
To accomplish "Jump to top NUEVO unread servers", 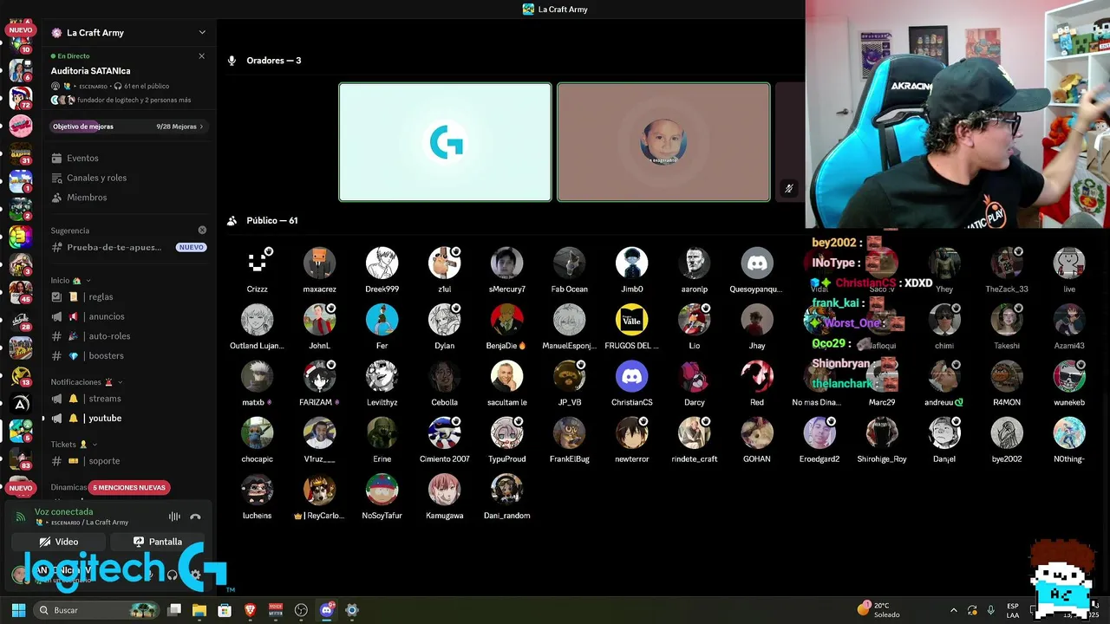I will click(20, 29).
